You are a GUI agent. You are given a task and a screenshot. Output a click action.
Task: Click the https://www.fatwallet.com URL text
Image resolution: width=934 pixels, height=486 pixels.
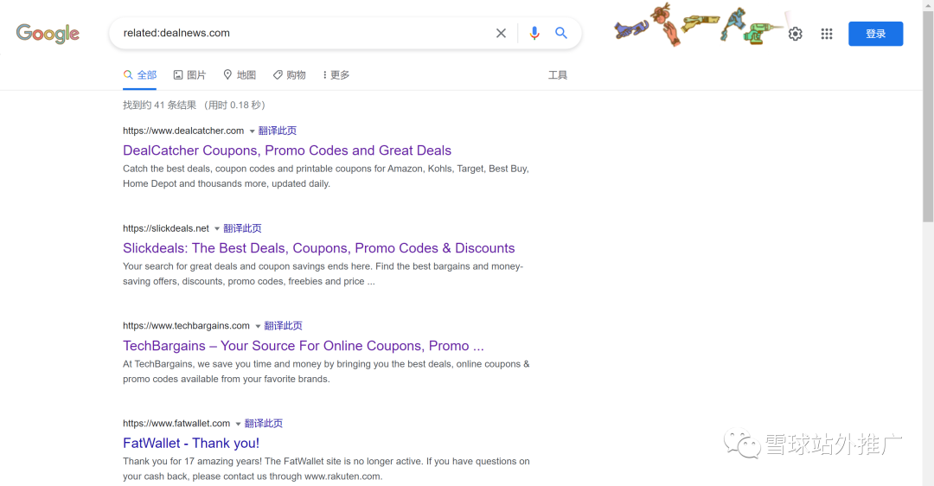pos(176,424)
